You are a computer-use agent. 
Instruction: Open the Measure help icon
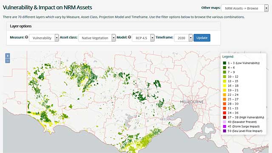pos(26,37)
